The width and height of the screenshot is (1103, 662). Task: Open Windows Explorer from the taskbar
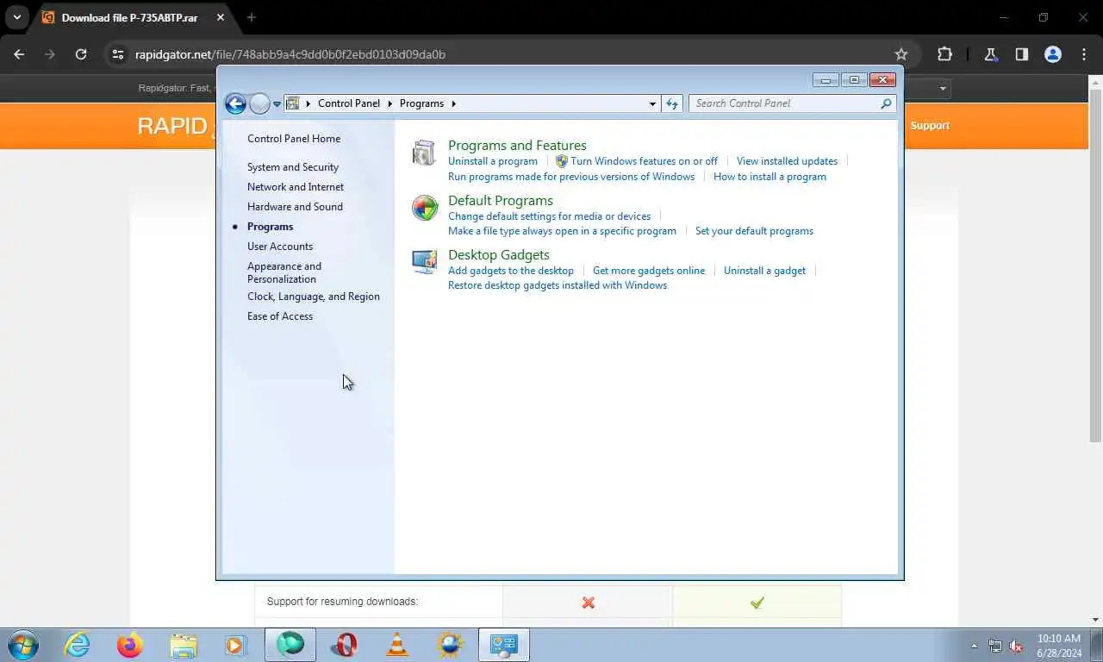click(184, 645)
